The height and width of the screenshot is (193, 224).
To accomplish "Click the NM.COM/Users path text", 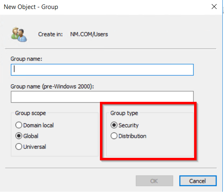I will (x=89, y=34).
